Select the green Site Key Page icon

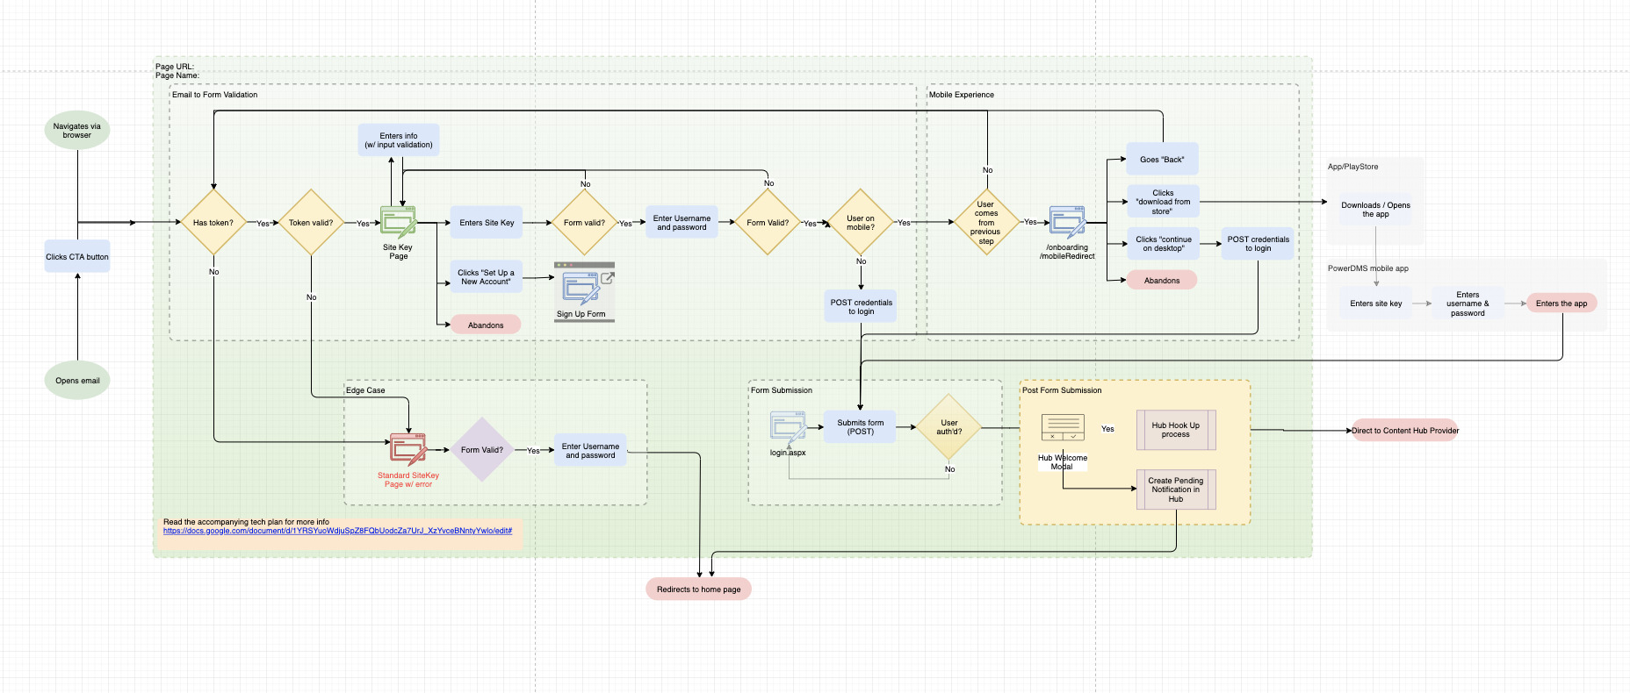coord(399,223)
